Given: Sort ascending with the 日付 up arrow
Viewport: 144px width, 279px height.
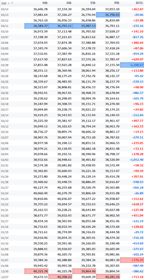Looking at the screenshot, I should [9, 3].
